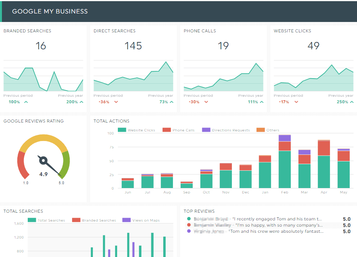The image size is (357, 257).
Task: Toggle Views on Maps legend swatch
Action: pyautogui.click(x=126, y=220)
